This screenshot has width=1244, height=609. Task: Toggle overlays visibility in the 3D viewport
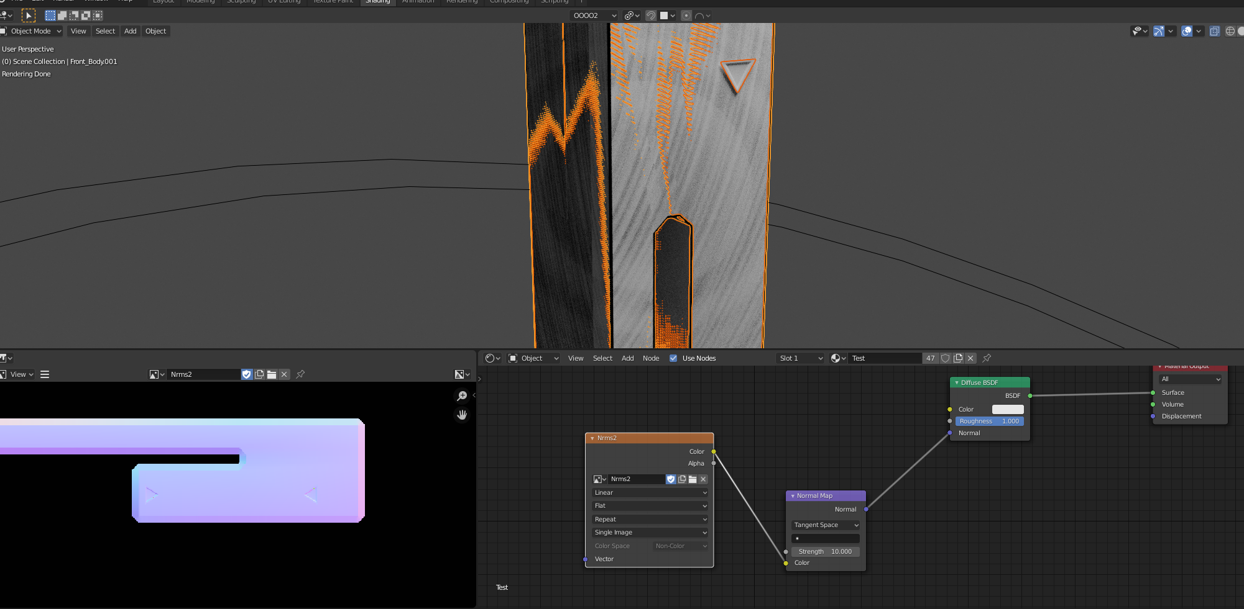1186,31
